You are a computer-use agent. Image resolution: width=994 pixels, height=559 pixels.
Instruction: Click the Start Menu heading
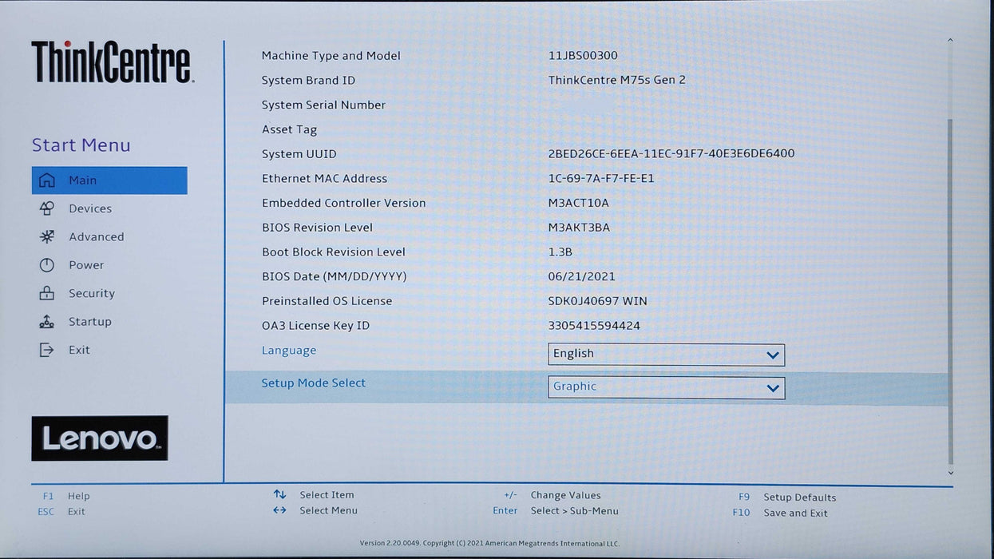pyautogui.click(x=81, y=145)
